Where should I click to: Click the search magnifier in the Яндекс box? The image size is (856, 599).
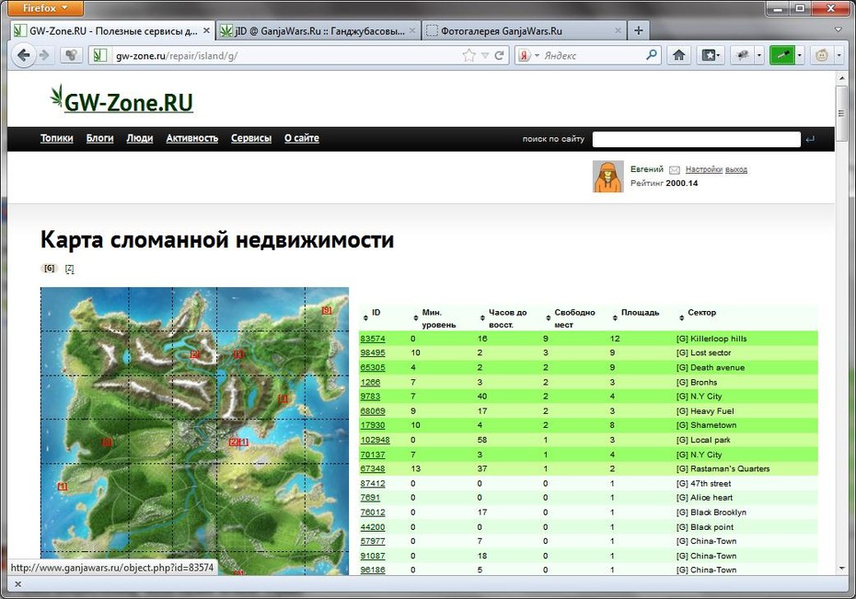tap(652, 54)
